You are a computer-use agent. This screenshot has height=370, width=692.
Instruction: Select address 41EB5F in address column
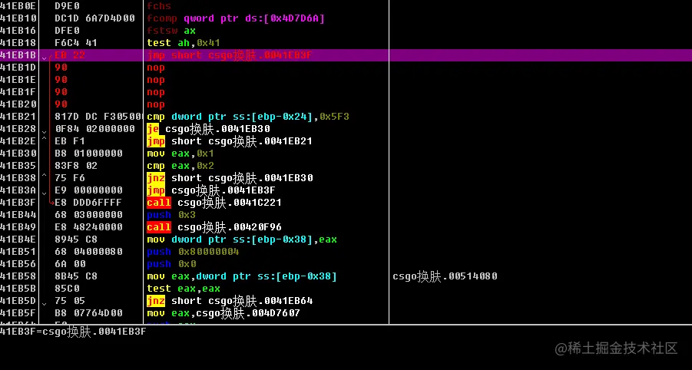(x=18, y=313)
